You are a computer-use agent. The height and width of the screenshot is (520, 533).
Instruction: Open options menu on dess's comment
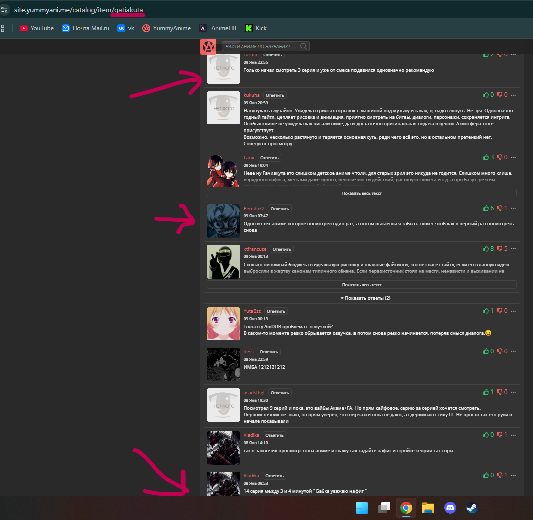pos(513,351)
